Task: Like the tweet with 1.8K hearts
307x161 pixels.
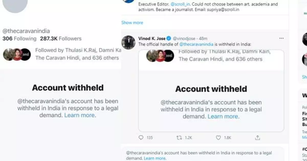Action: coord(218,138)
